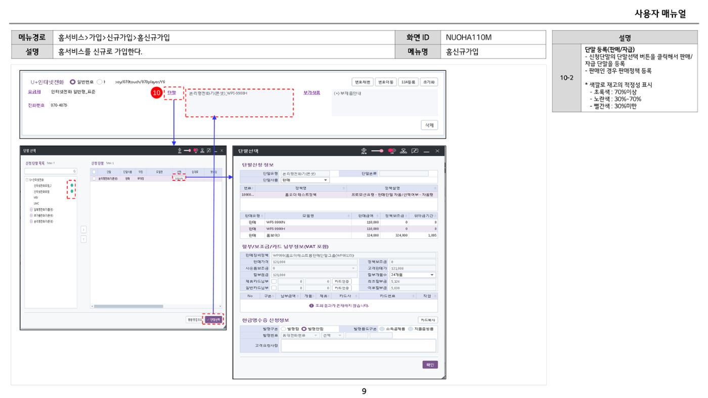
Task: Click the 번호채번 button
Action: [x=362, y=82]
